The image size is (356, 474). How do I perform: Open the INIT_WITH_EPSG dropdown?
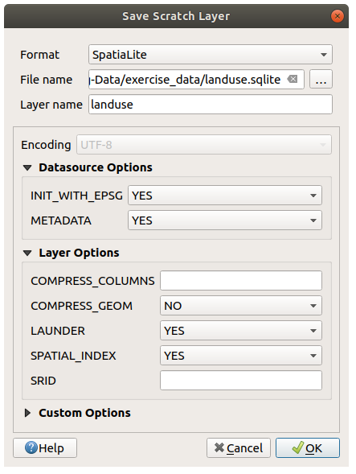225,196
